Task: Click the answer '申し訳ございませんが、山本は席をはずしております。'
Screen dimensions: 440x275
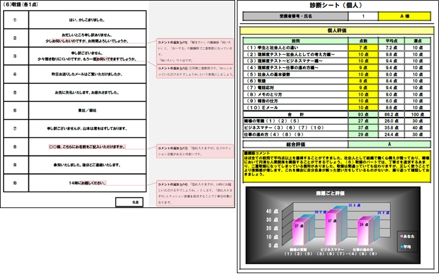Action: pyautogui.click(x=87, y=128)
